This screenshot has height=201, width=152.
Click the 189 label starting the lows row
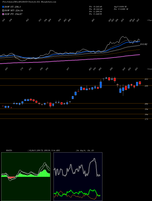(6, 69)
